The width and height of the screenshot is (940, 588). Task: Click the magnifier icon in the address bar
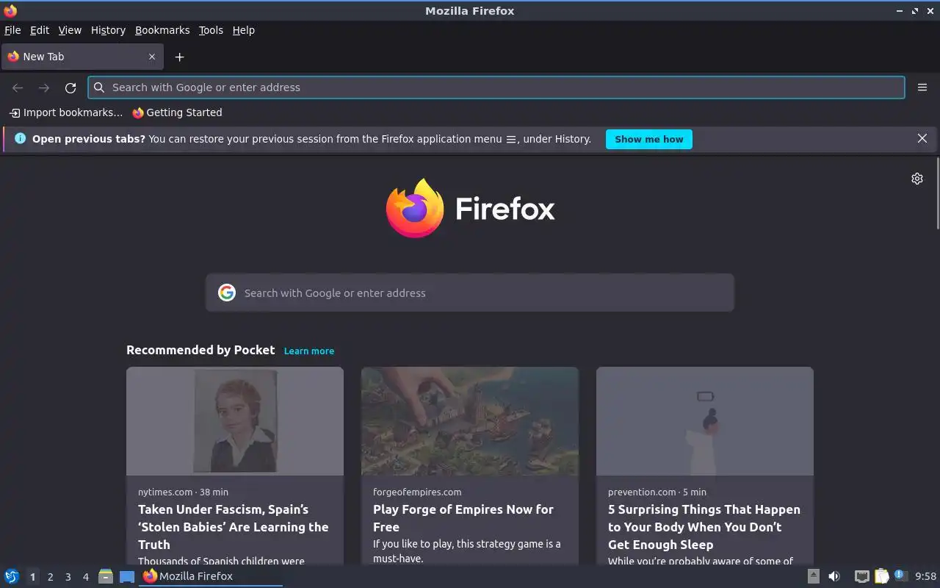(99, 87)
